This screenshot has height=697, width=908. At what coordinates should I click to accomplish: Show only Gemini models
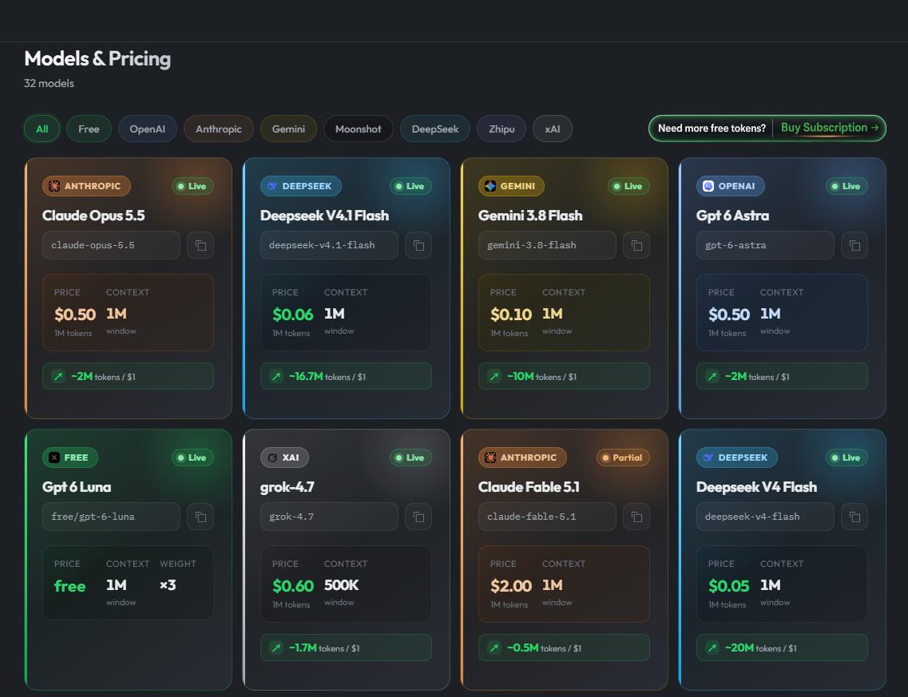[x=288, y=129]
